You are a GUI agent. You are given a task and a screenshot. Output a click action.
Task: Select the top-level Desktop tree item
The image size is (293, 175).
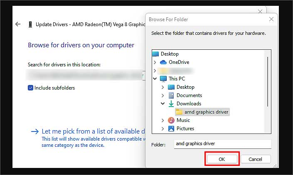point(170,54)
